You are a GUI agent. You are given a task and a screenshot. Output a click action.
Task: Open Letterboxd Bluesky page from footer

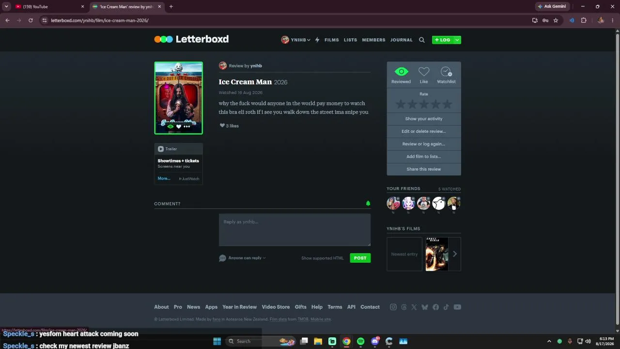coord(425,307)
